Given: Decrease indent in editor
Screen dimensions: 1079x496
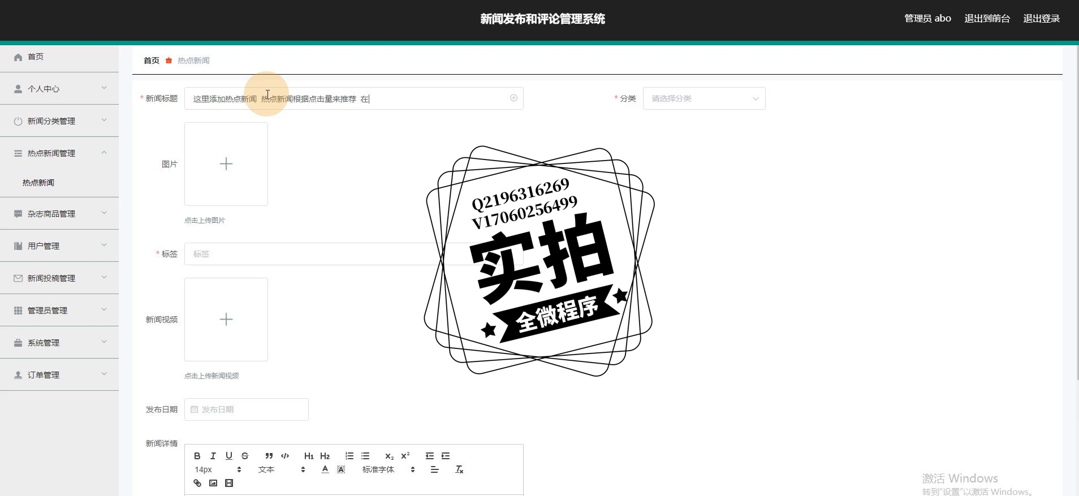Looking at the screenshot, I should [430, 456].
